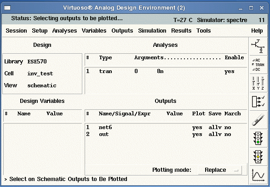The height and width of the screenshot is (187, 270).
Task: Open the Help menu
Action: 257,31
